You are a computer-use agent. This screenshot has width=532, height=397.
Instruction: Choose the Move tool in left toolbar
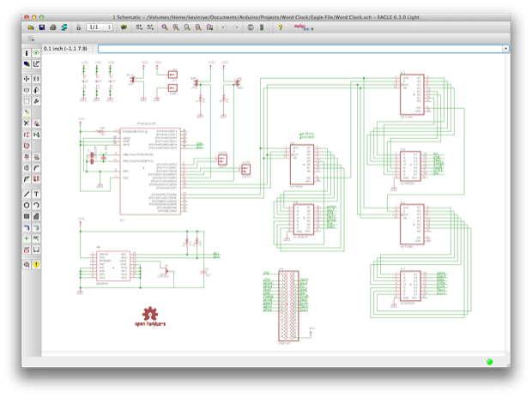(27, 79)
